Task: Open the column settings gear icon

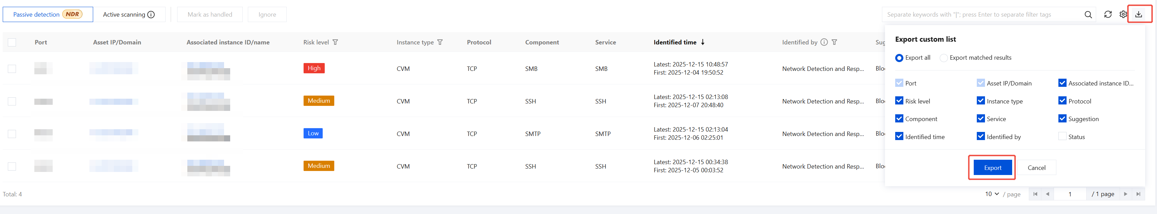Action: coord(1123,15)
